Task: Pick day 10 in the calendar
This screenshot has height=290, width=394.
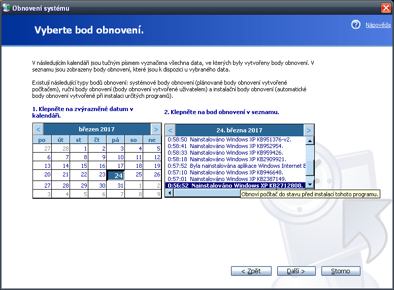Action: click(116, 157)
